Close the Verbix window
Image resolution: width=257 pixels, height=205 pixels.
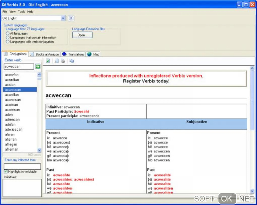click(x=252, y=5)
